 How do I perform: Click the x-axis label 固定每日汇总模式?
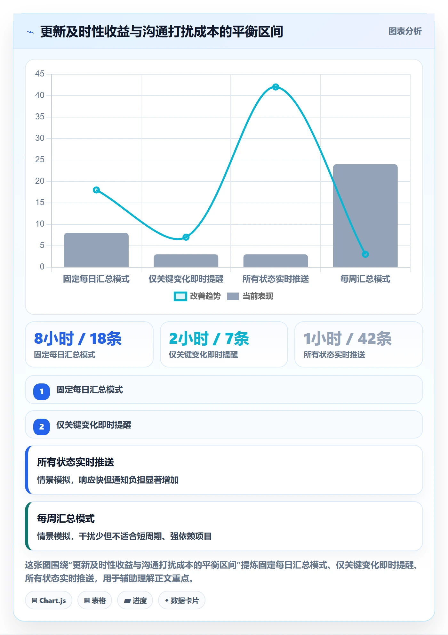coord(96,279)
